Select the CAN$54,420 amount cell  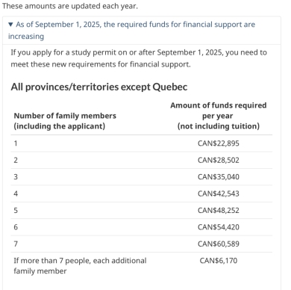click(x=219, y=227)
